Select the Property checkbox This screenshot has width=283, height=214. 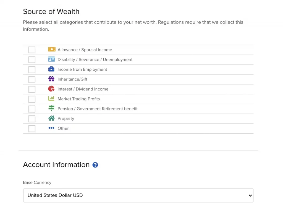(32, 119)
